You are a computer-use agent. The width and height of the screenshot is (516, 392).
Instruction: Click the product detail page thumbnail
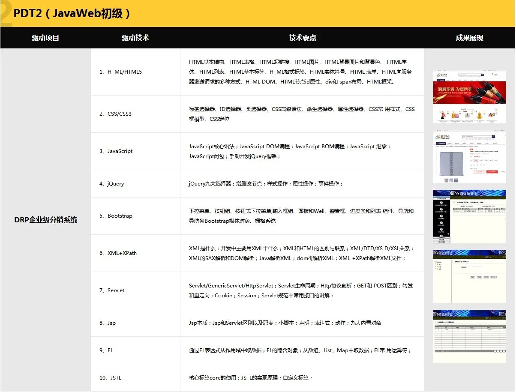[469, 156]
